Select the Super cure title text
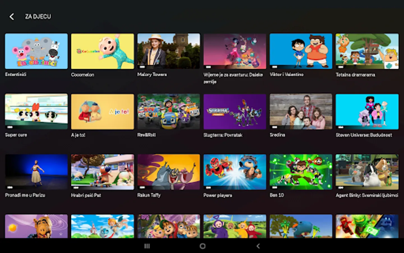 click(16, 135)
